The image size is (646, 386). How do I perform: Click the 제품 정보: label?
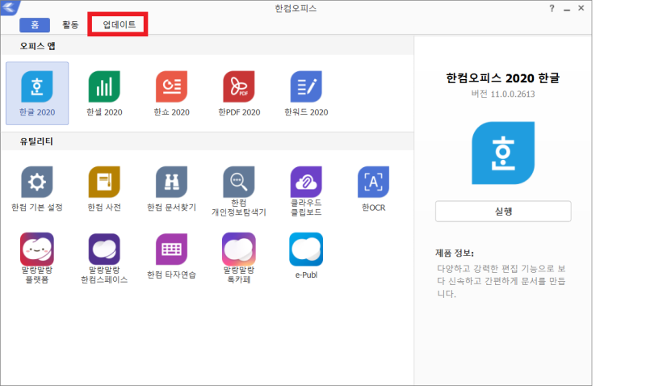(x=455, y=253)
